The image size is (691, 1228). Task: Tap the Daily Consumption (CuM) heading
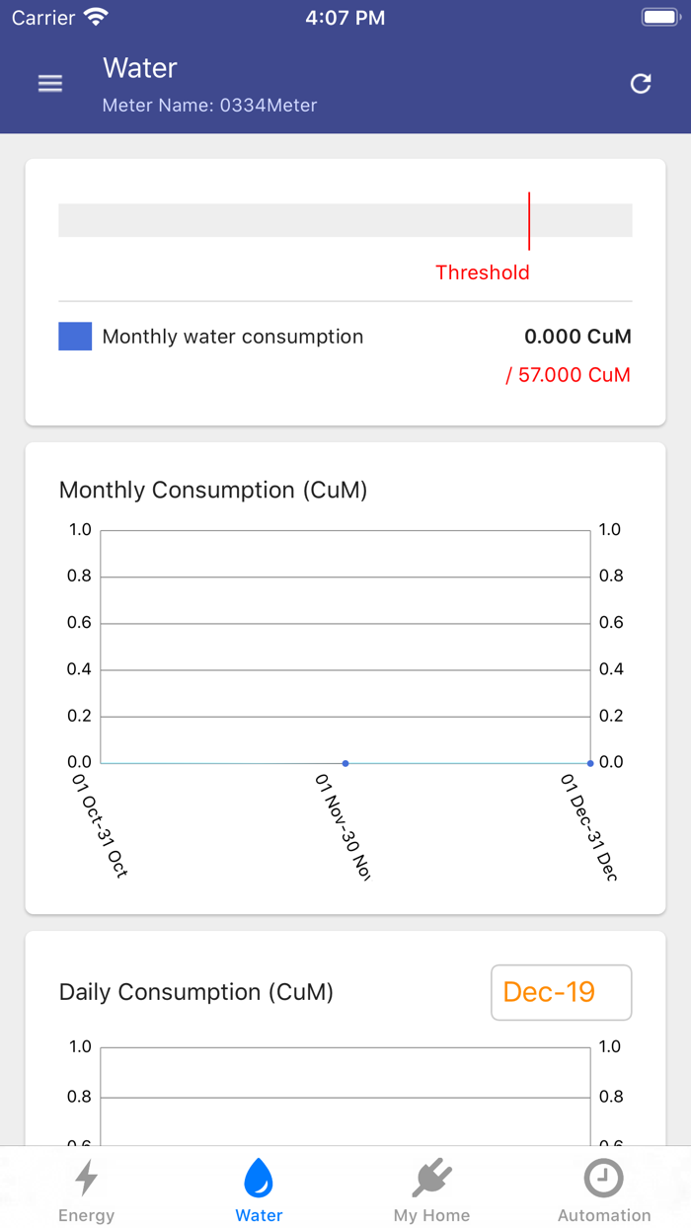coord(196,992)
